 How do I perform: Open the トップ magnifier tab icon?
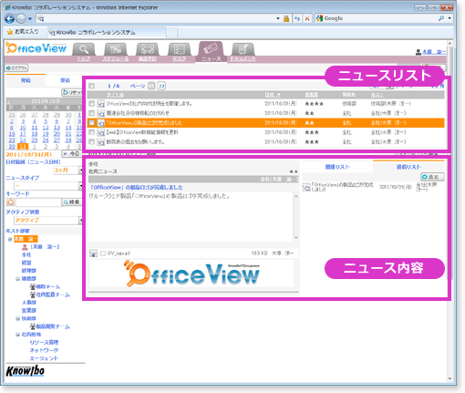click(84, 49)
